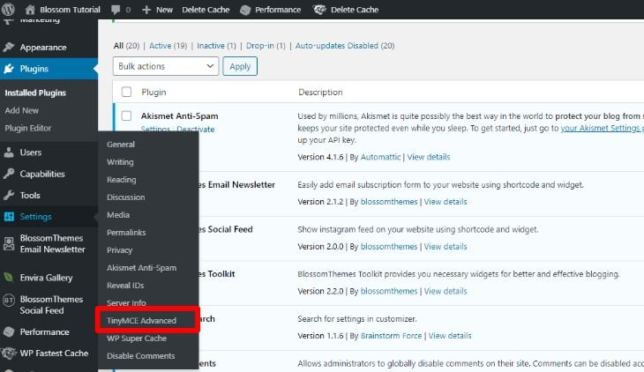Click the Akismet Anti-Spam plugin title
Image resolution: width=644 pixels, height=372 pixels.
point(179,115)
